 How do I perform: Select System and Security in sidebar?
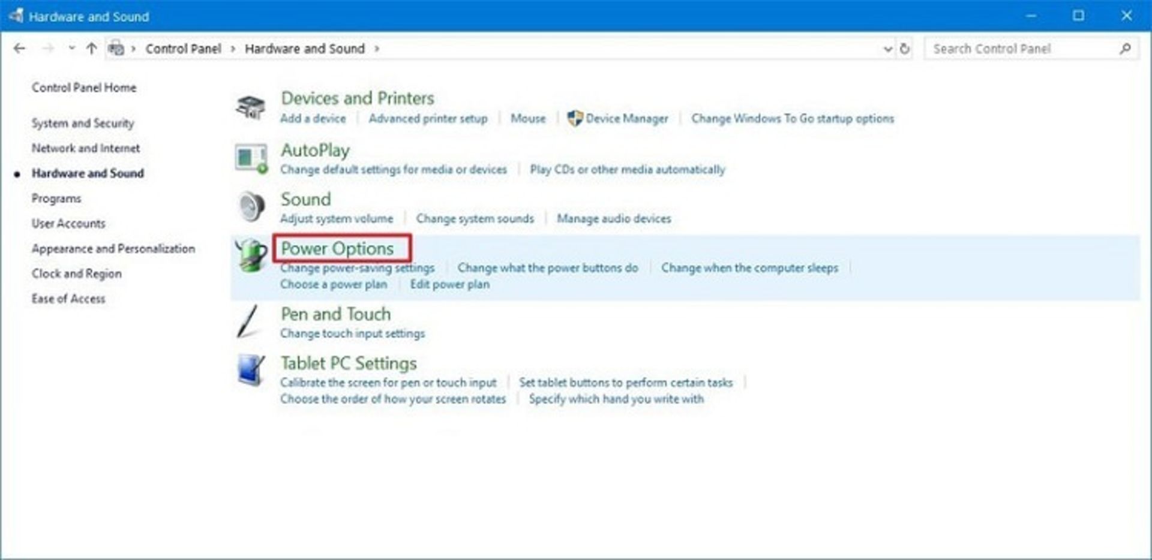point(83,124)
